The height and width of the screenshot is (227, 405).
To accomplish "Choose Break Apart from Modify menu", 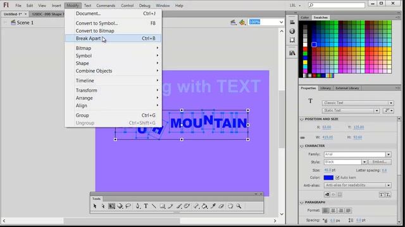I will coord(113,38).
